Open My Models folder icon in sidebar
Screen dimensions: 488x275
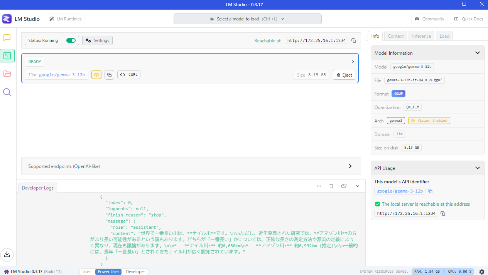point(7,74)
